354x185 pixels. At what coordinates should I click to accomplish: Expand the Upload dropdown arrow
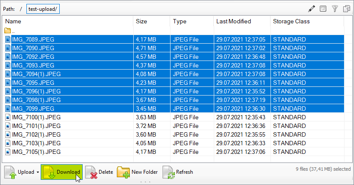(38, 172)
